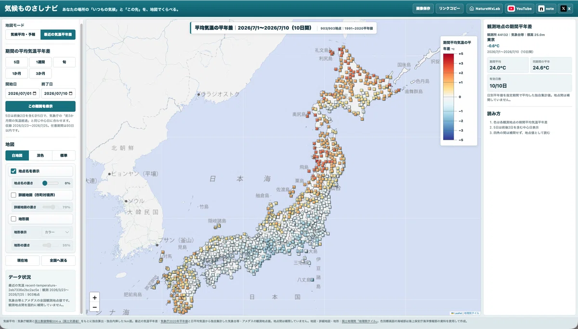This screenshot has height=329, width=578.
Task: Zoom in the map with plus icon
Action: (94, 298)
